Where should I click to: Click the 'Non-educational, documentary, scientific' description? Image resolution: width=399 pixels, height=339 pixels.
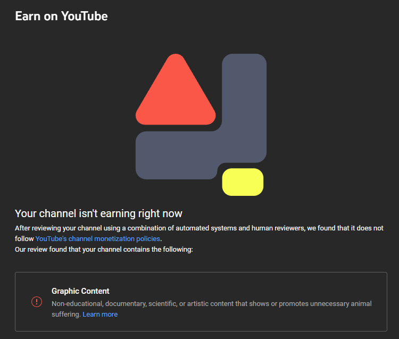(211, 309)
